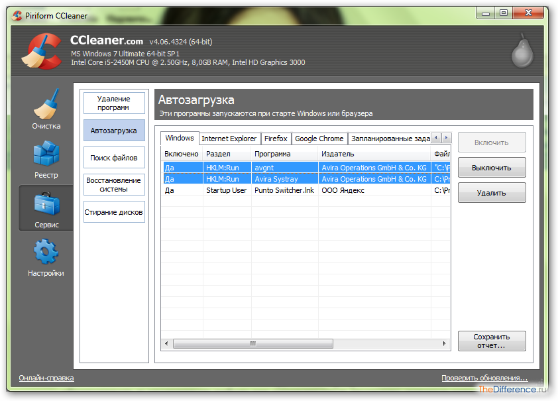The height and width of the screenshot is (401, 558).
Task: Open the Очистка (Cleaner) broom icon
Action: pos(46,104)
